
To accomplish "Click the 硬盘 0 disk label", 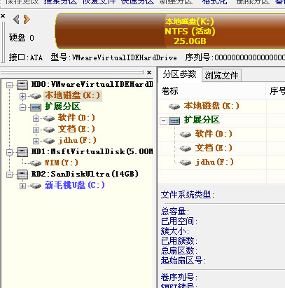I will [22, 38].
